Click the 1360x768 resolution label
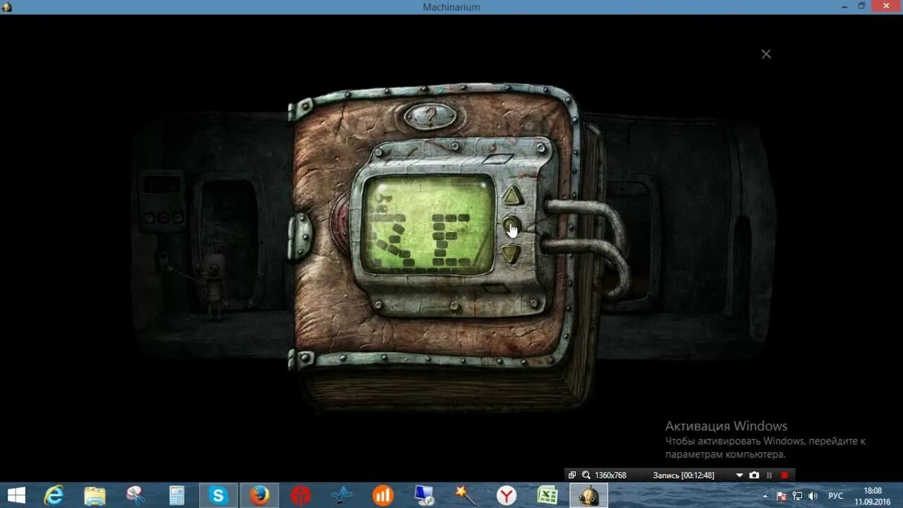903x508 pixels. tap(611, 476)
